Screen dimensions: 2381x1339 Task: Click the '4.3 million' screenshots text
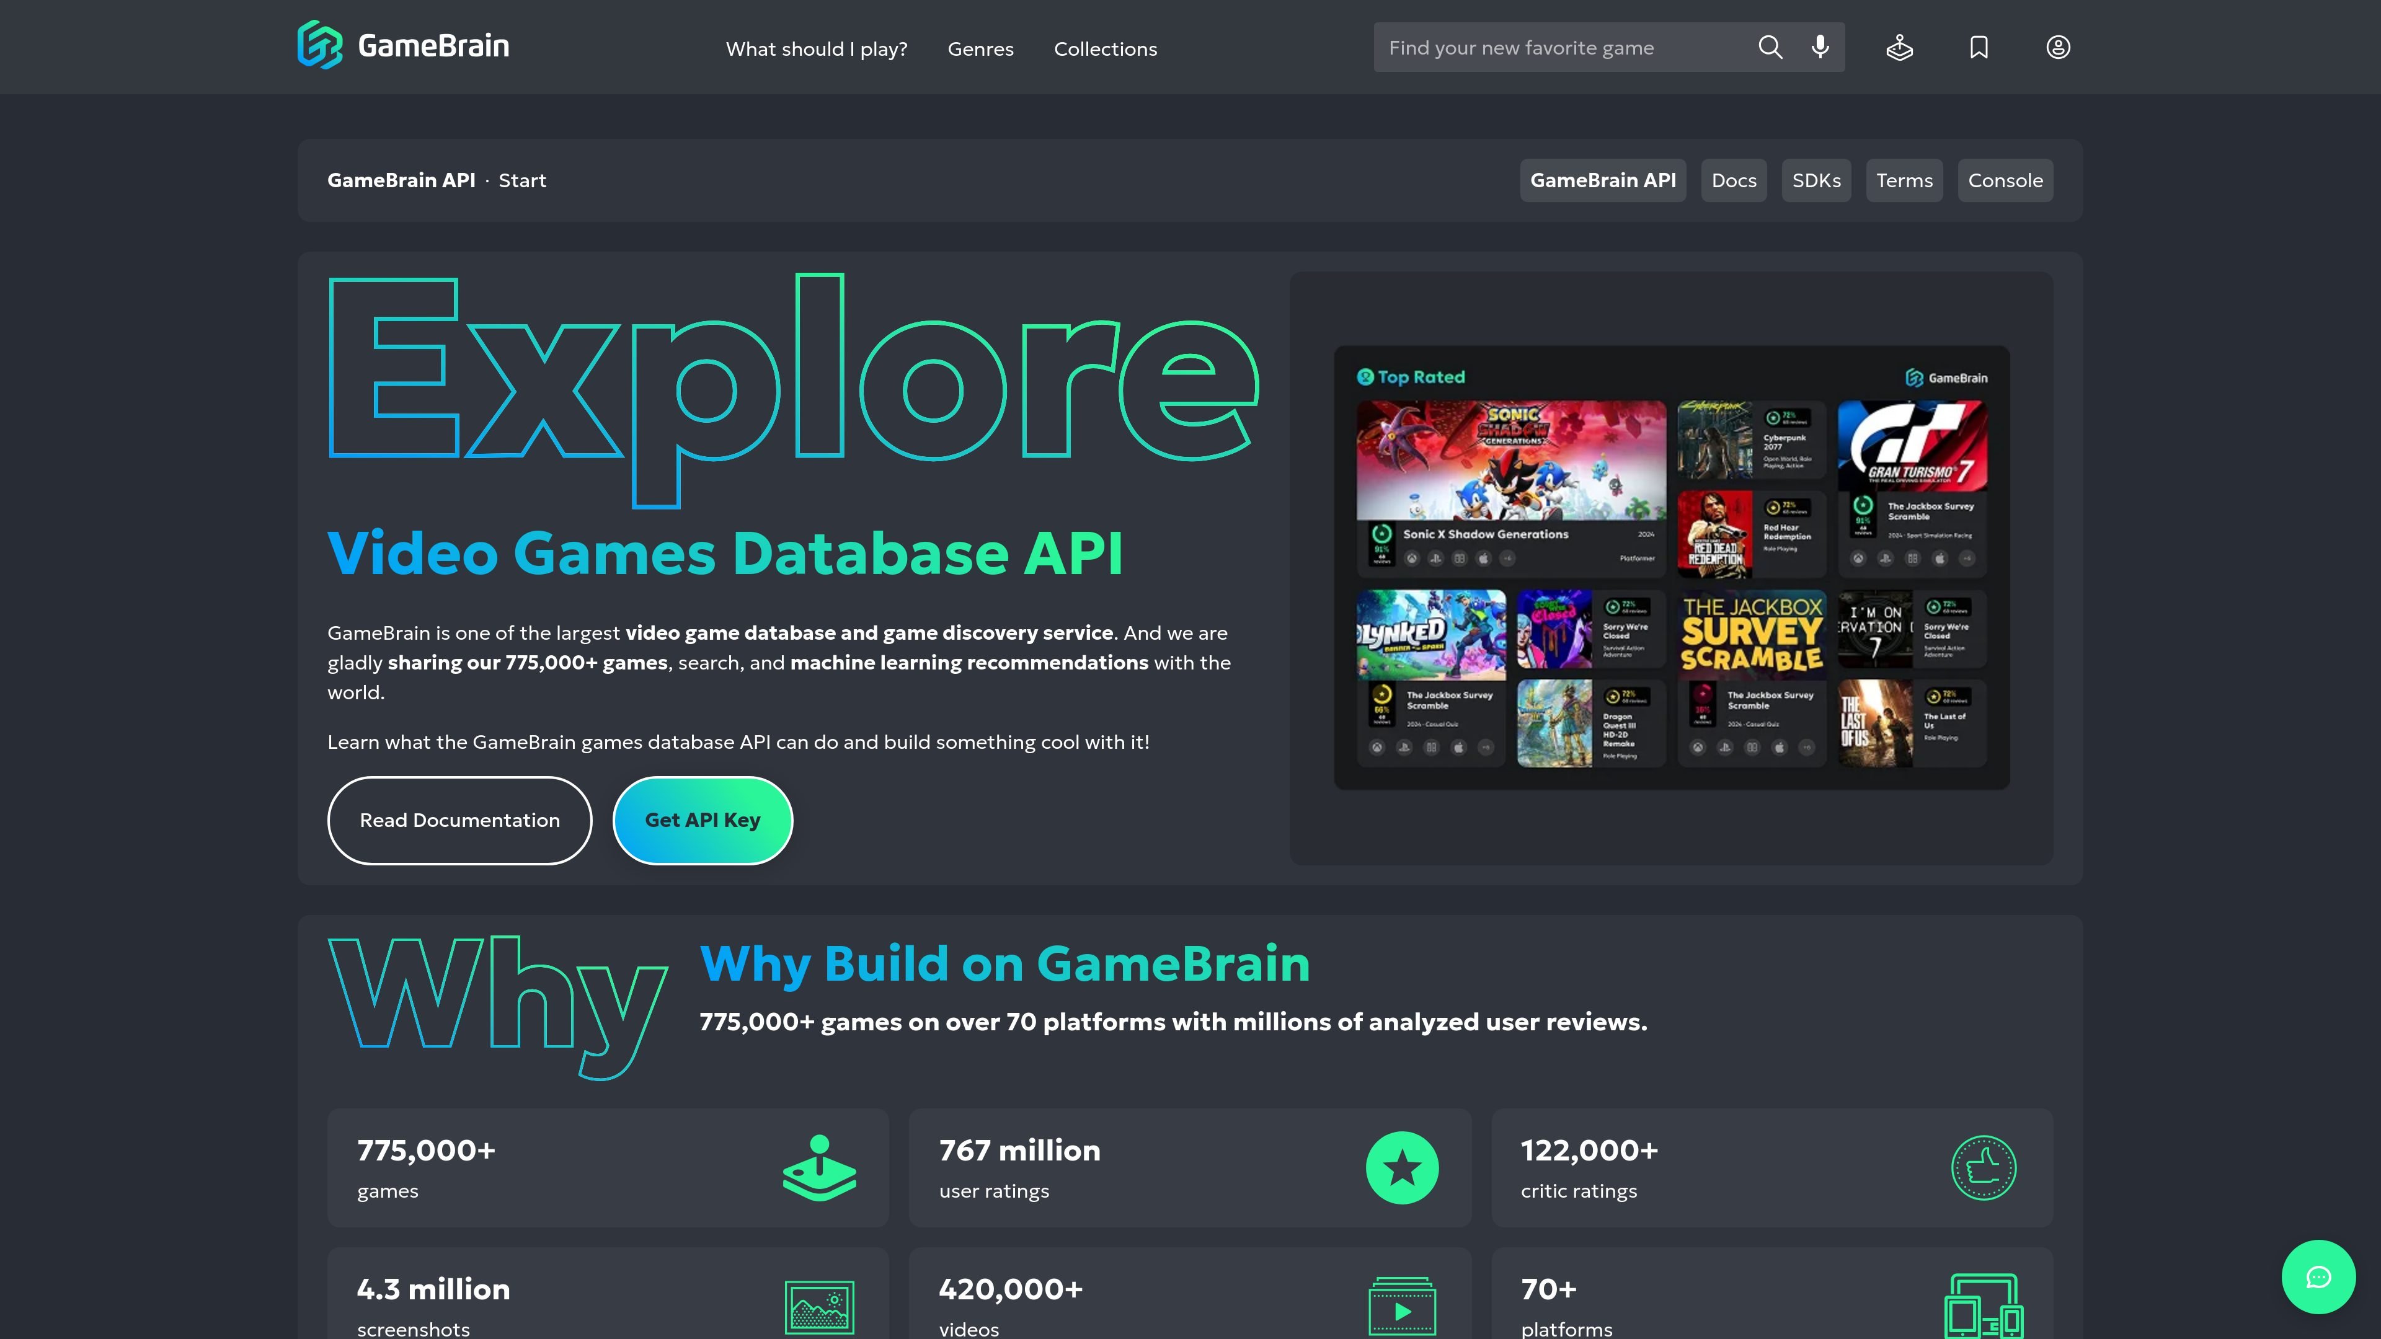(x=433, y=1288)
